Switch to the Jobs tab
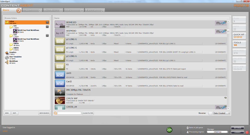The image size is (250, 135). click(74, 10)
